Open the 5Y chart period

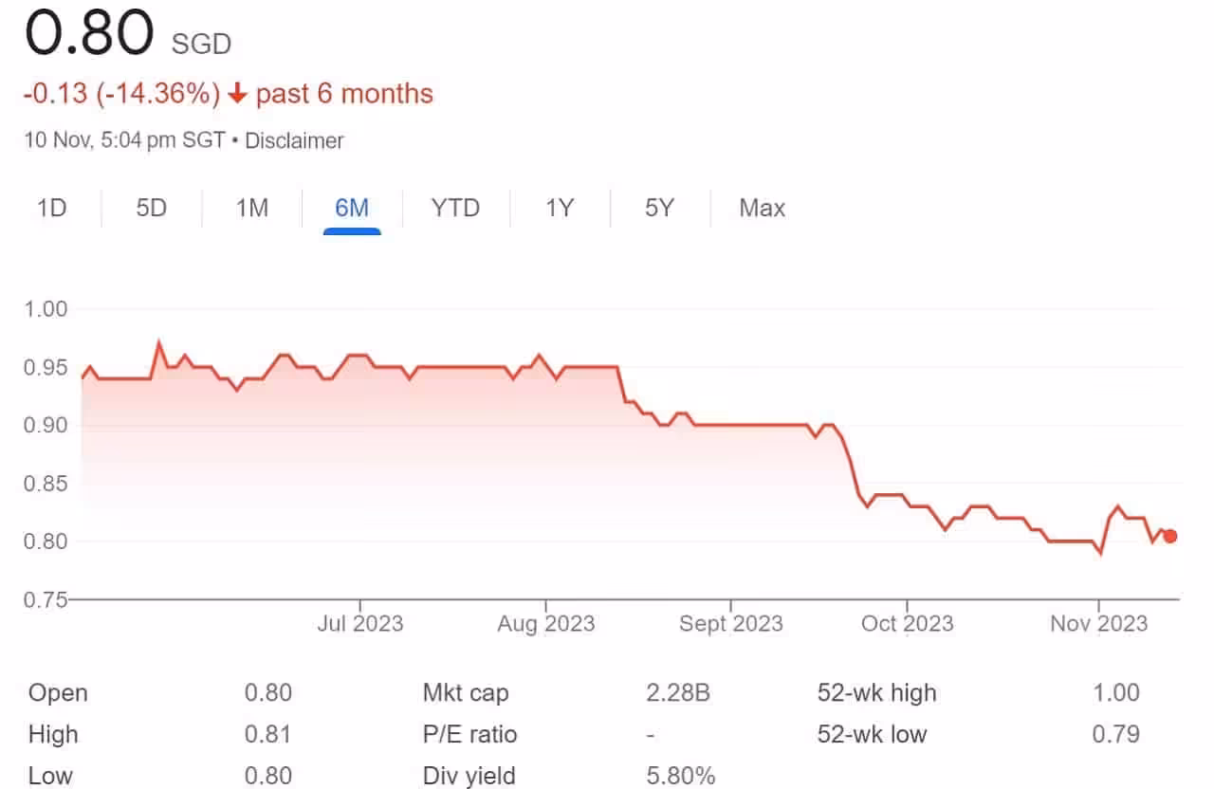pos(659,208)
